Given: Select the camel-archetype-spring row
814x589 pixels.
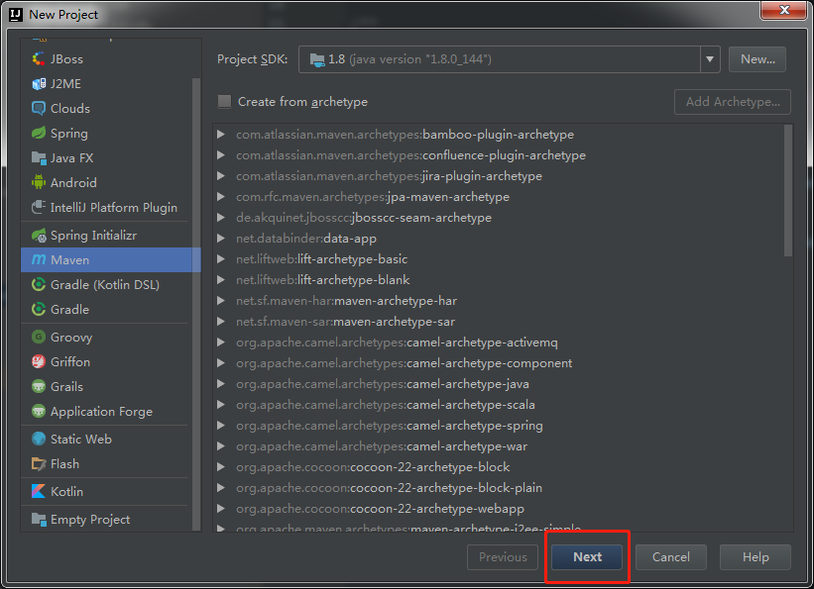Looking at the screenshot, I should [x=499, y=425].
